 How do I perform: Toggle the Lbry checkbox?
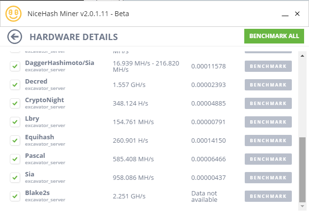pos(15,122)
